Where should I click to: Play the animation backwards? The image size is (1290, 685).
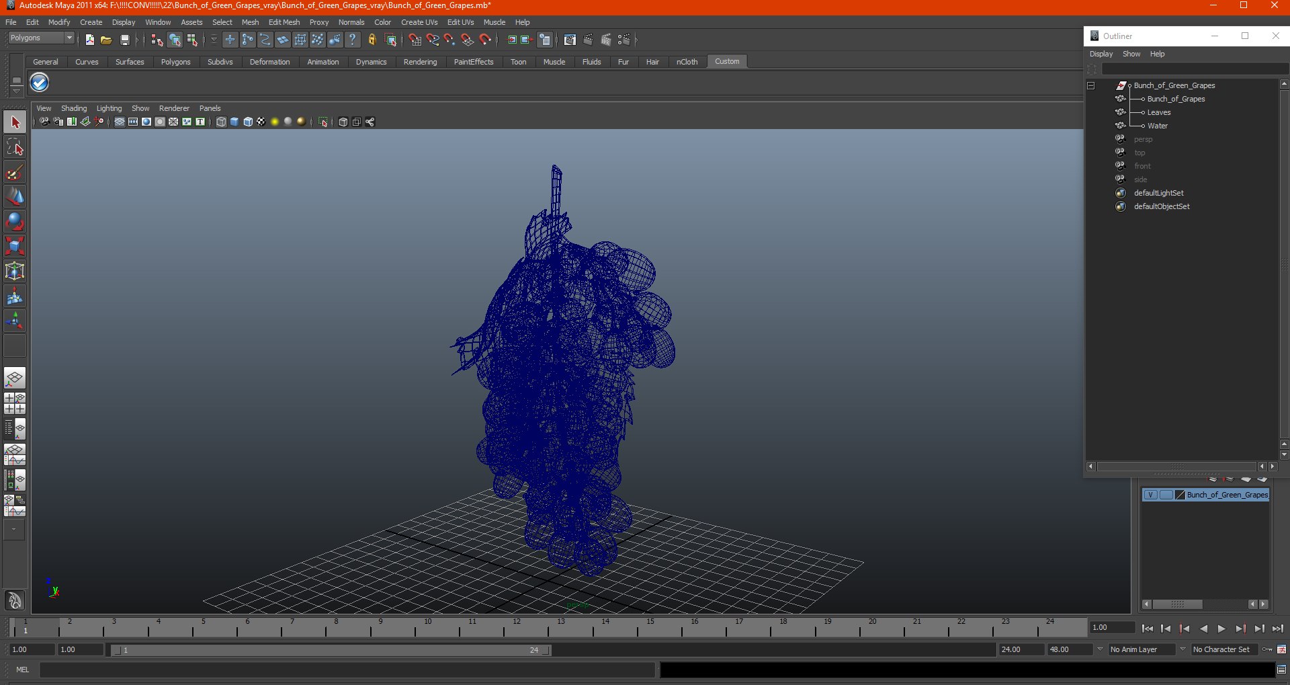click(x=1203, y=629)
